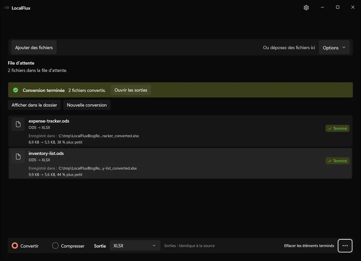Click 'Sorties : Identique à la source' text
Screen dimensions: 361x261
click(x=190, y=246)
